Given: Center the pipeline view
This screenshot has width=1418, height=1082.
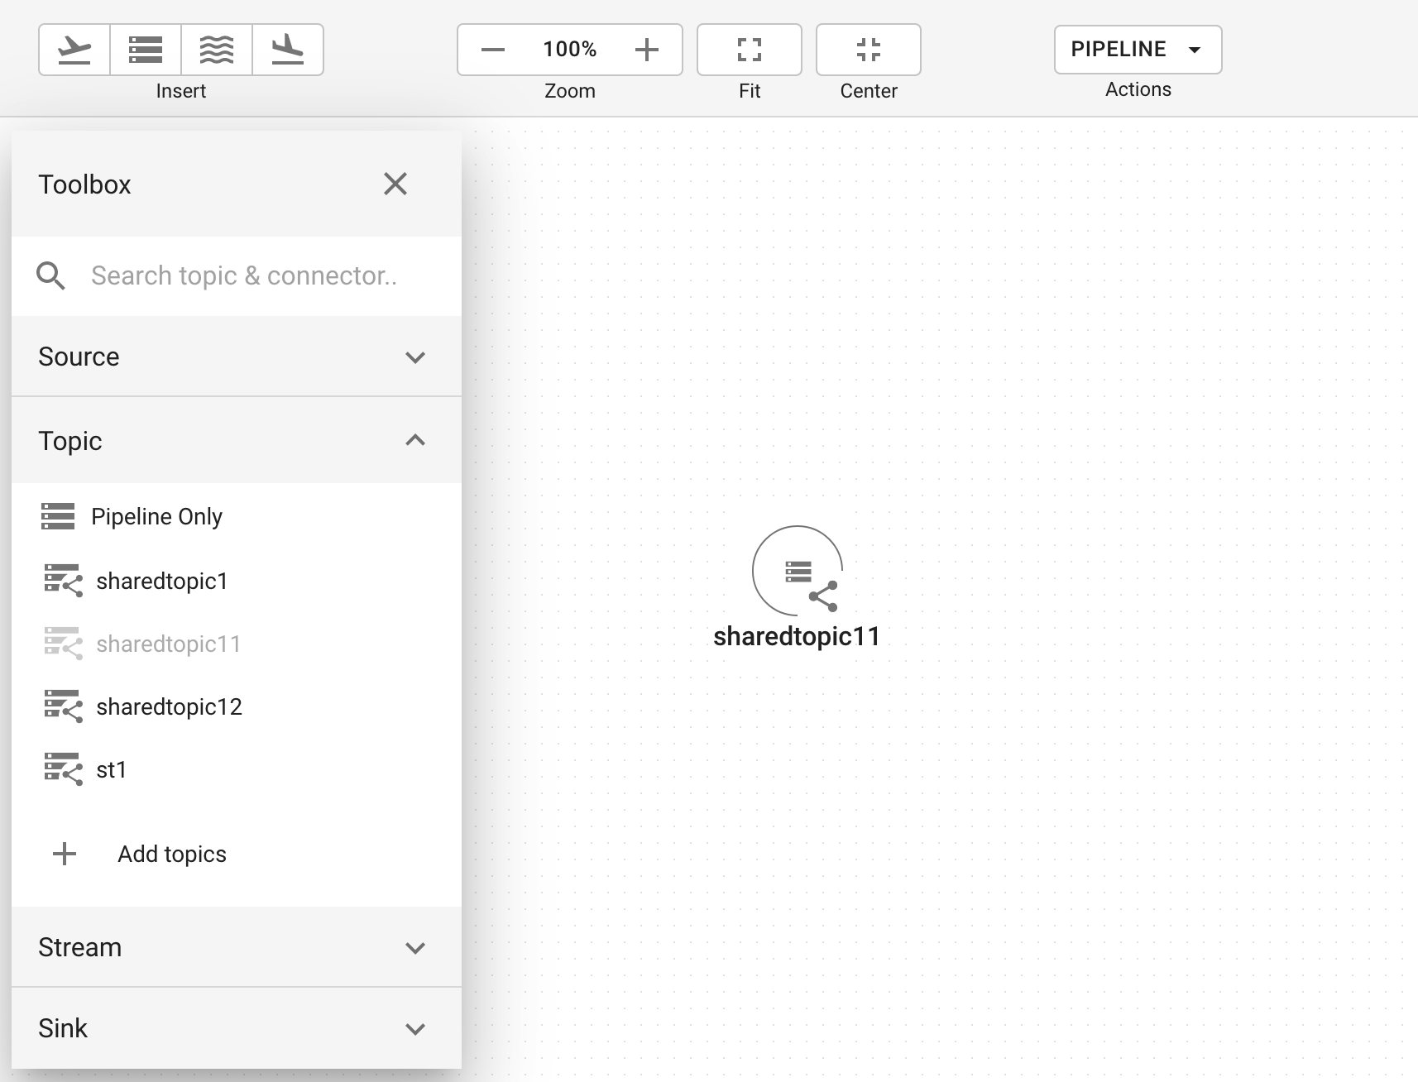Looking at the screenshot, I should (869, 50).
